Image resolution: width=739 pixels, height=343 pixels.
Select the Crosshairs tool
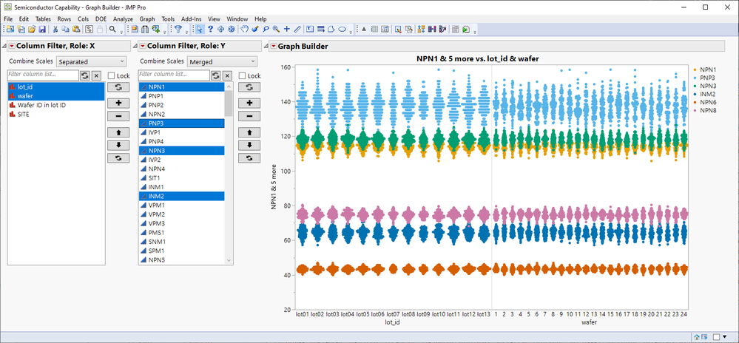pyautogui.click(x=286, y=30)
